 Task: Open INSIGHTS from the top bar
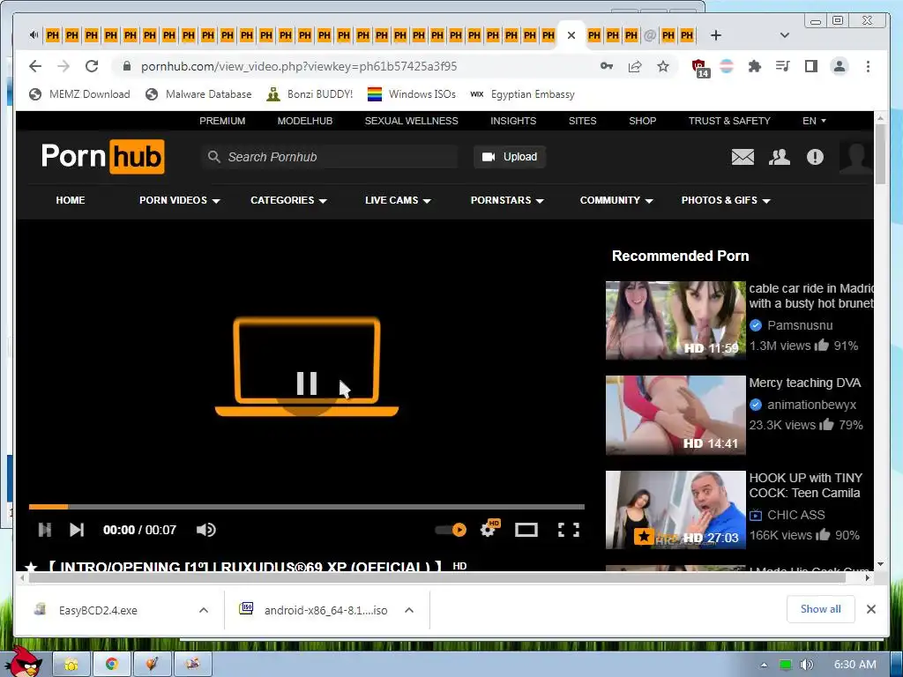click(x=513, y=121)
